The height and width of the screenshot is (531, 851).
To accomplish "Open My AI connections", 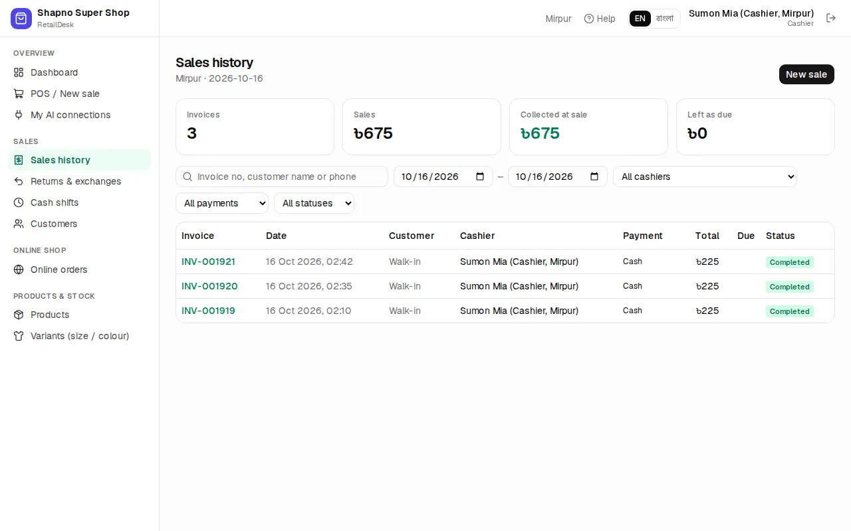I will [x=80, y=115].
